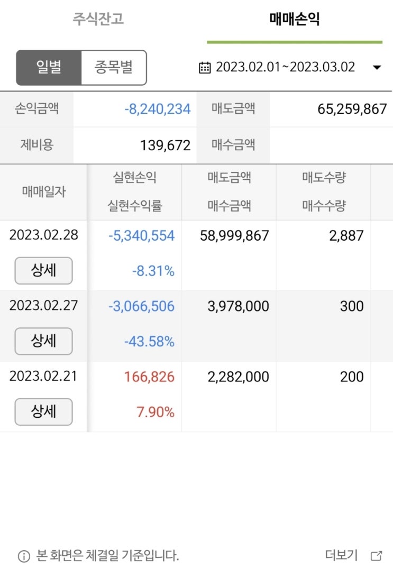Open 상세 for 2023.02.27 trades
The image size is (393, 568).
[x=43, y=341]
